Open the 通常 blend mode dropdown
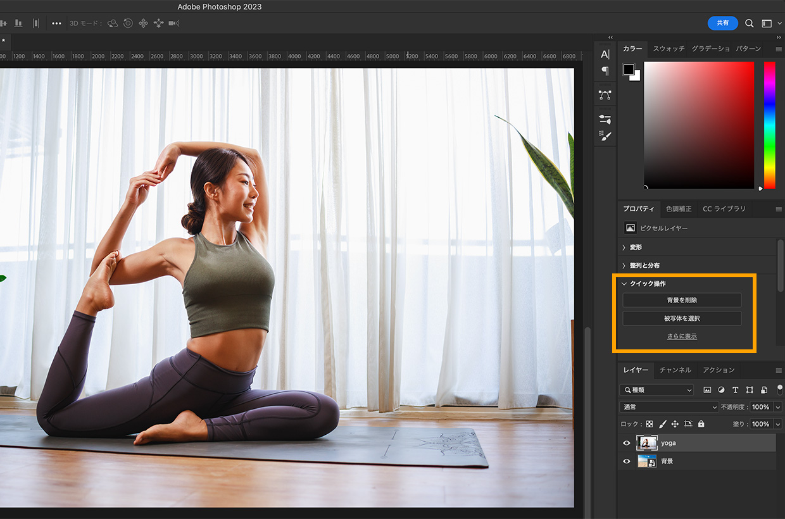This screenshot has width=785, height=519. pos(669,407)
